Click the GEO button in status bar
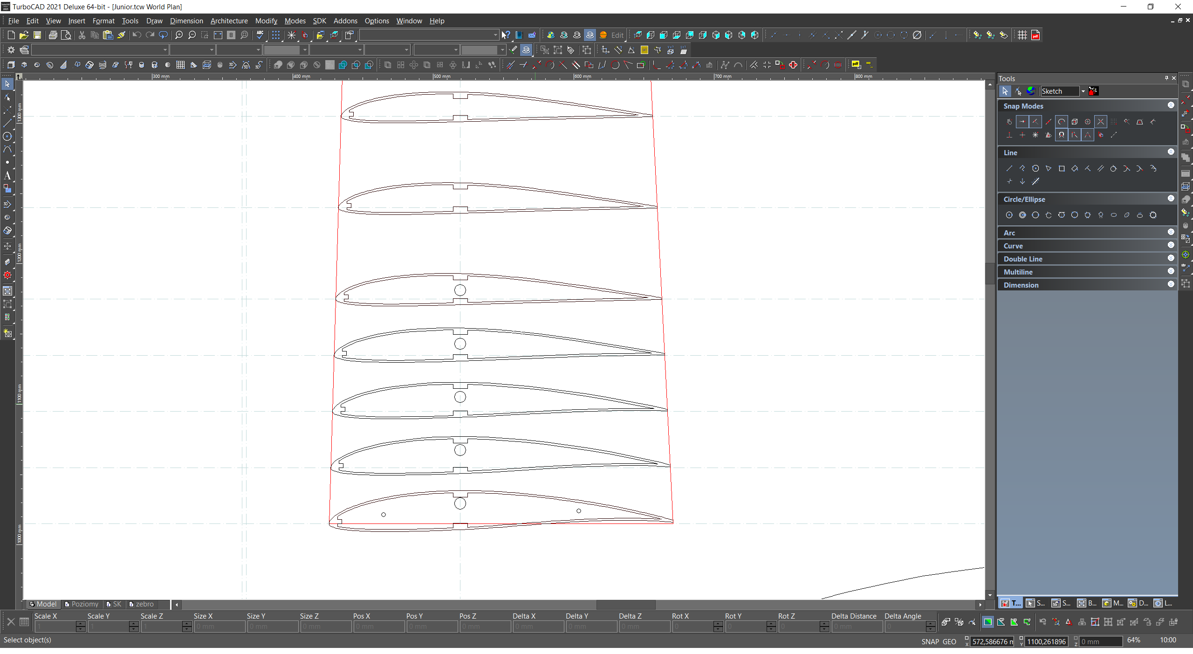The height and width of the screenshot is (654, 1193). tap(949, 642)
